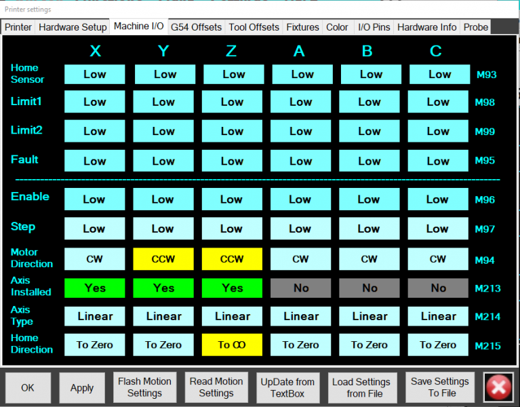Toggle Enable level for X axis
This screenshot has height=407, width=520.
pos(94,199)
